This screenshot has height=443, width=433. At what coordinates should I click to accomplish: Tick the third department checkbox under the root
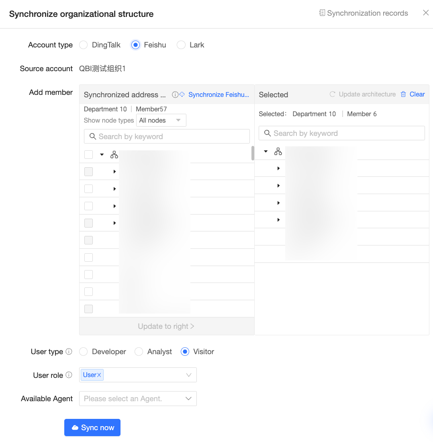89,206
